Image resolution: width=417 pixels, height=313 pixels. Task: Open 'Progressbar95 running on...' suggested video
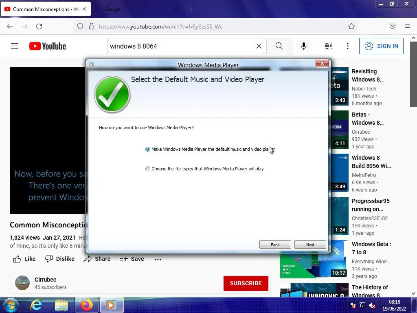(x=371, y=205)
